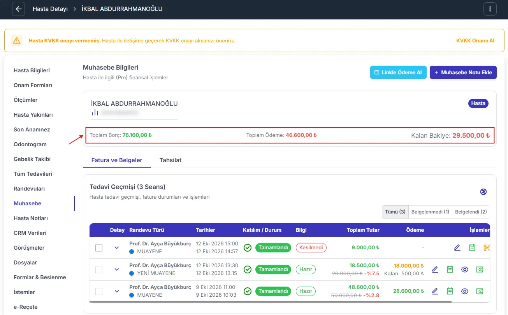
Task: Open the three-dot options menu
Action: 490,9
